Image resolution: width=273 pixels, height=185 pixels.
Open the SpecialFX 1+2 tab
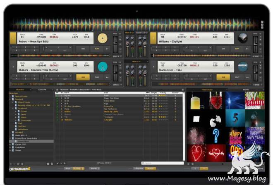pyautogui.click(x=141, y=33)
